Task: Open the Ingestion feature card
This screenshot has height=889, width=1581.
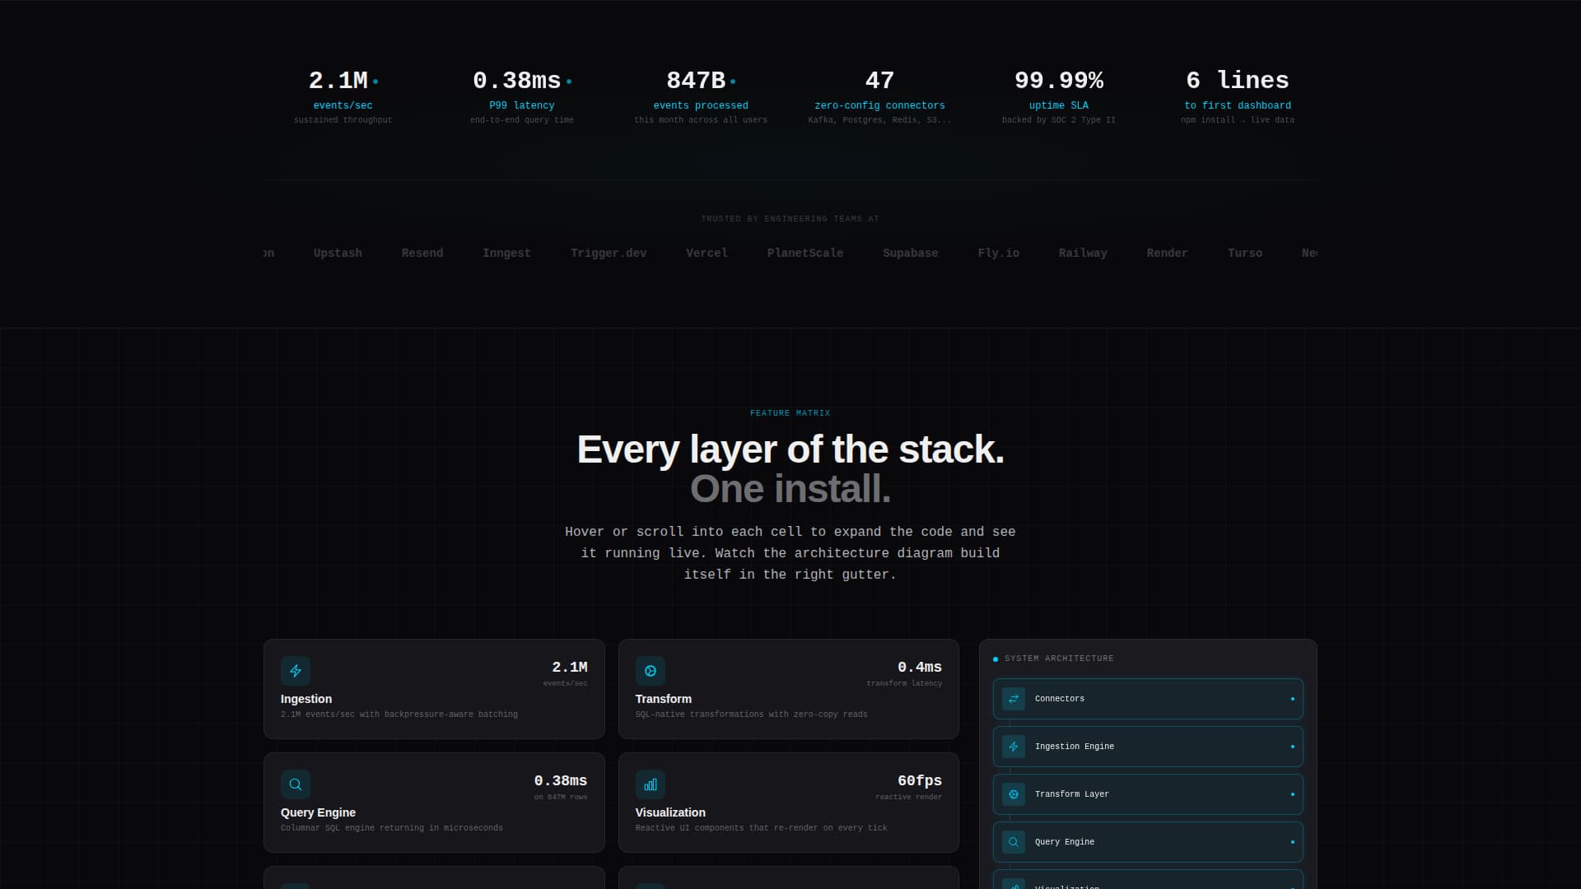Action: point(434,689)
